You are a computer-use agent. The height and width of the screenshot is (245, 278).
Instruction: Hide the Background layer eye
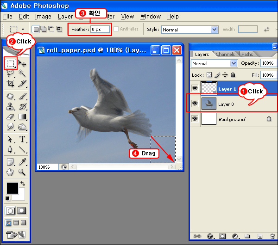195,118
